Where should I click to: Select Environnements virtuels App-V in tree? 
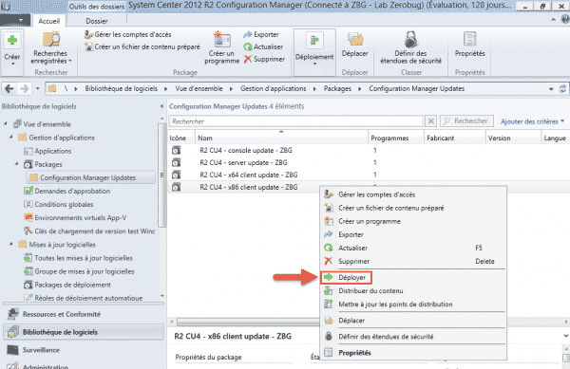pos(81,217)
